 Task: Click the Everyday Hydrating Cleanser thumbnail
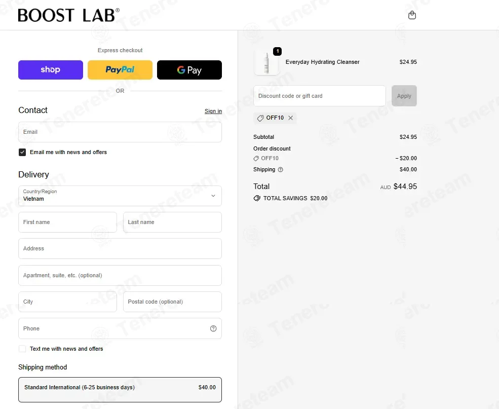[x=266, y=62]
